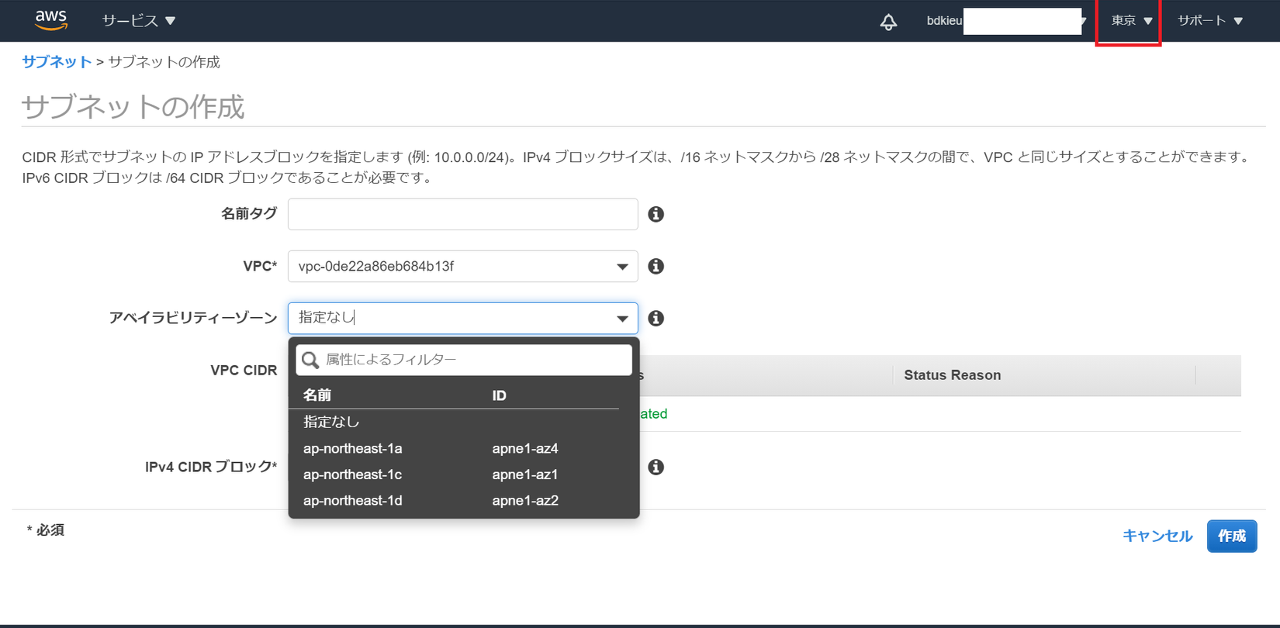Focus the 名前タグ text field
Screen dimensions: 1280x628
[462, 214]
